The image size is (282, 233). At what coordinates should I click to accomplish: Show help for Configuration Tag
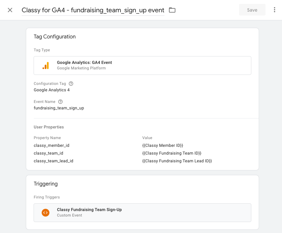click(71, 84)
